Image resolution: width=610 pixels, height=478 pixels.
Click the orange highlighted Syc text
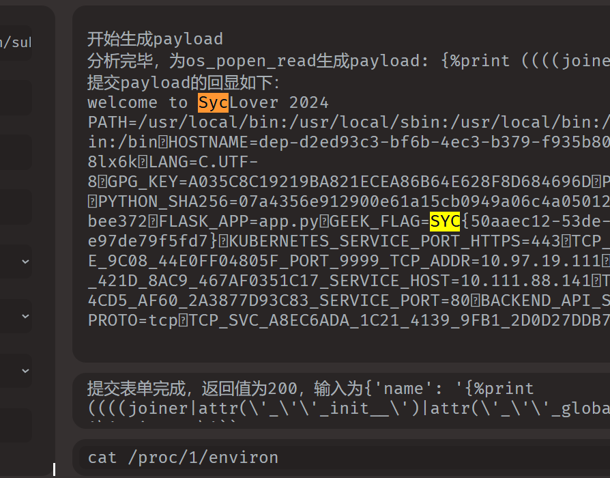click(x=213, y=102)
